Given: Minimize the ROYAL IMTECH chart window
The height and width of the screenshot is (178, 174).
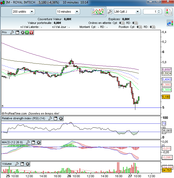Looking at the screenshot, I should [151, 2].
